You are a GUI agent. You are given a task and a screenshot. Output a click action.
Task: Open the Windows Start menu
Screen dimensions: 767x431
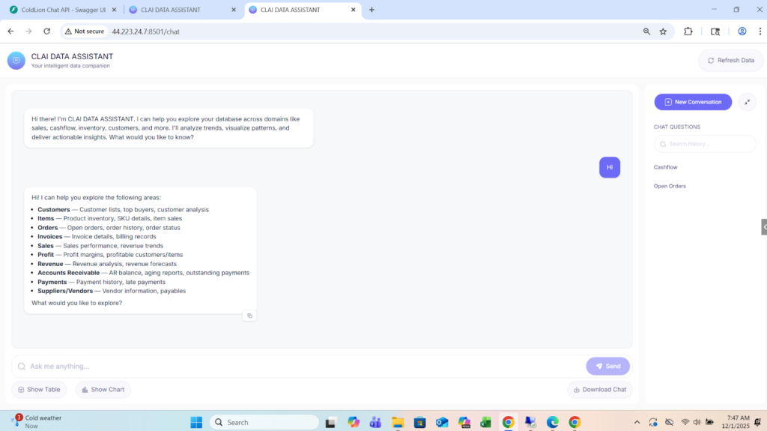click(197, 422)
